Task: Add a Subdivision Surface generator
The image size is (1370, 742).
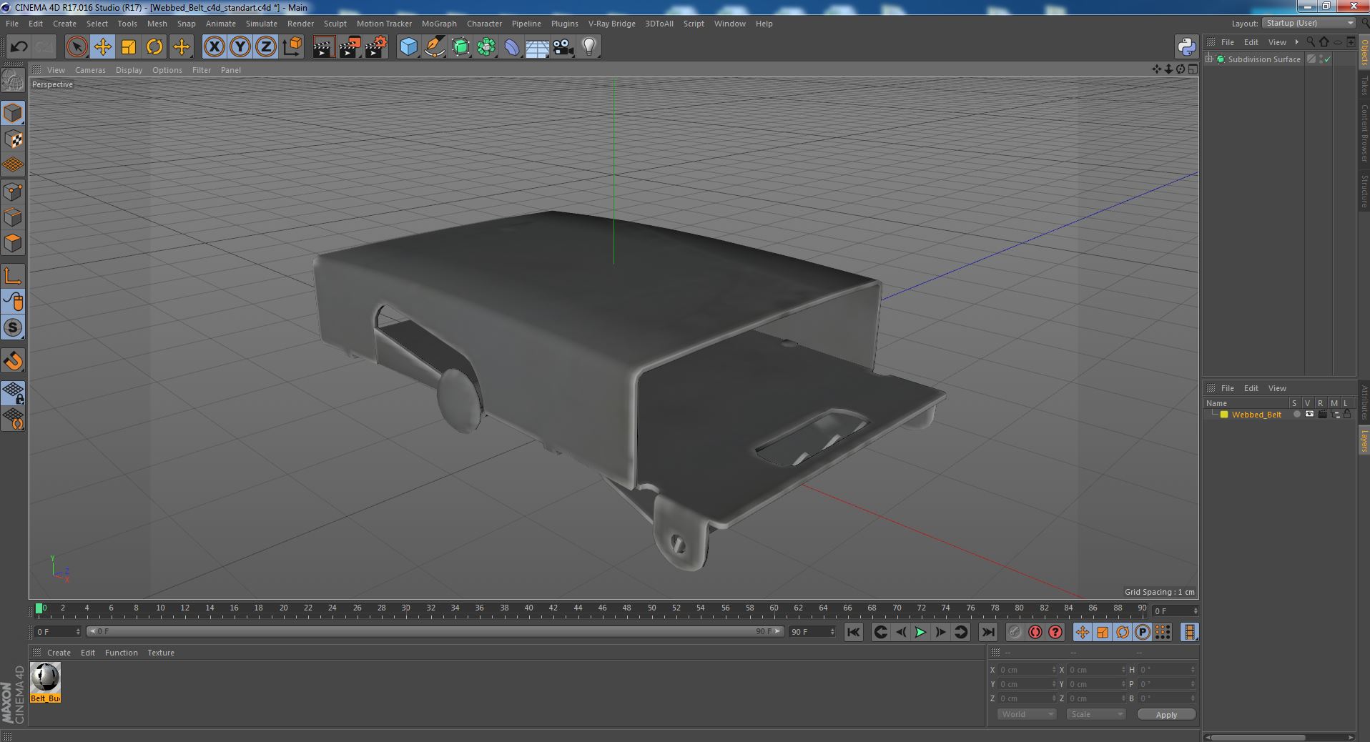Action: point(460,47)
